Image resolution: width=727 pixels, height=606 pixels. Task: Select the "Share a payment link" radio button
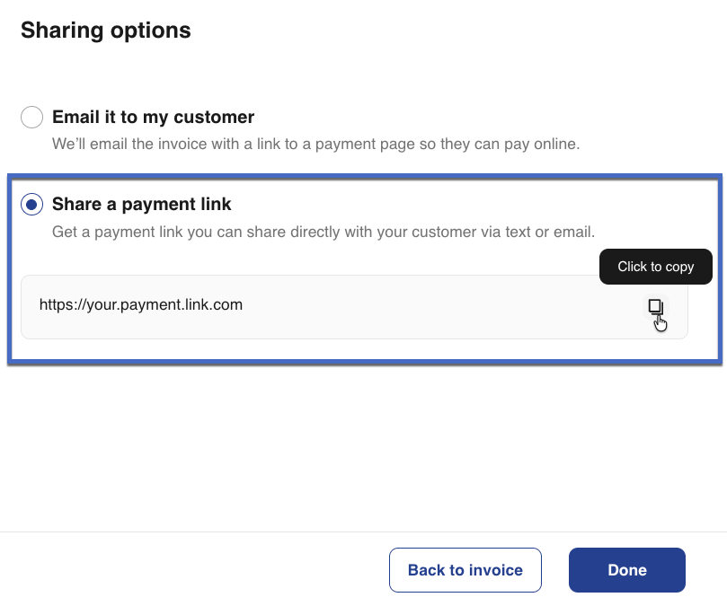tap(31, 206)
